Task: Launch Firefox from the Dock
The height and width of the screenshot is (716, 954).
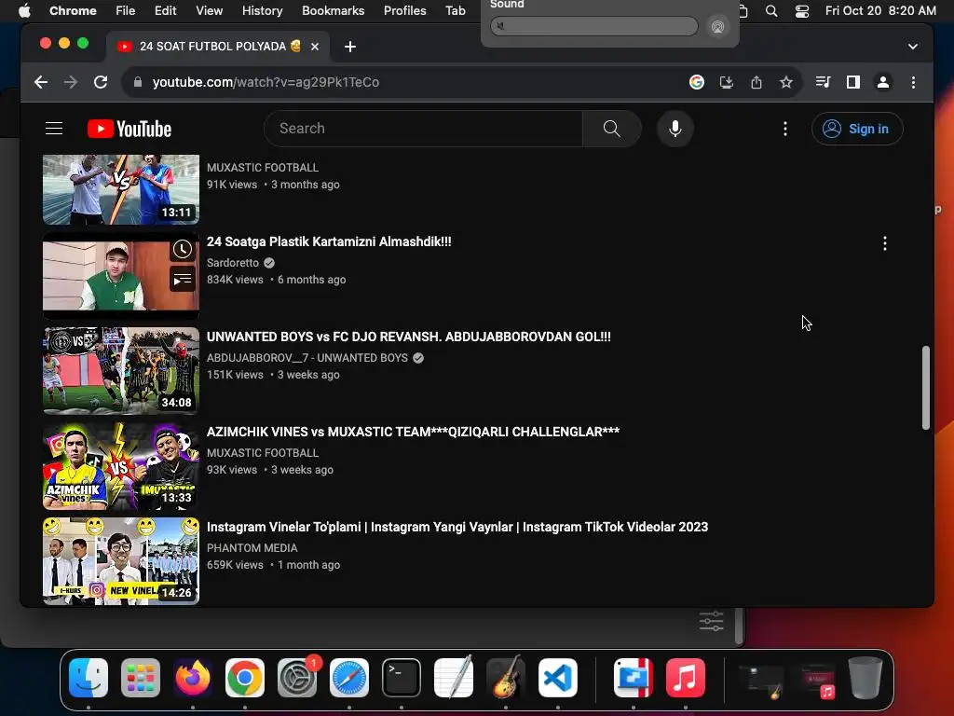Action: [193, 677]
